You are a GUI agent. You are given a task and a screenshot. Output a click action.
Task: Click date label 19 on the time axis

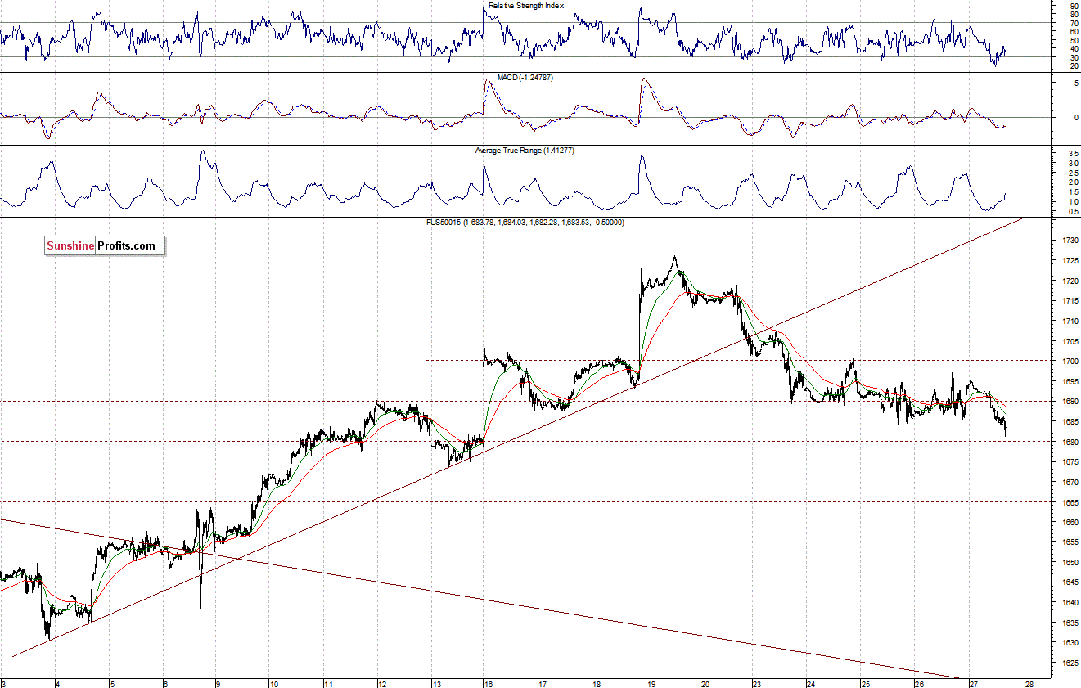[651, 684]
